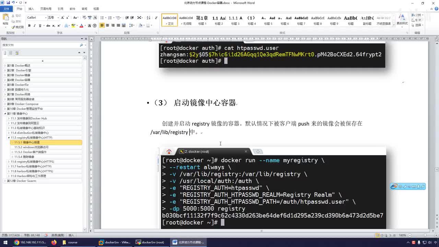Click the Text Effects icon
This screenshot has height=247, width=439.
[x=67, y=26]
